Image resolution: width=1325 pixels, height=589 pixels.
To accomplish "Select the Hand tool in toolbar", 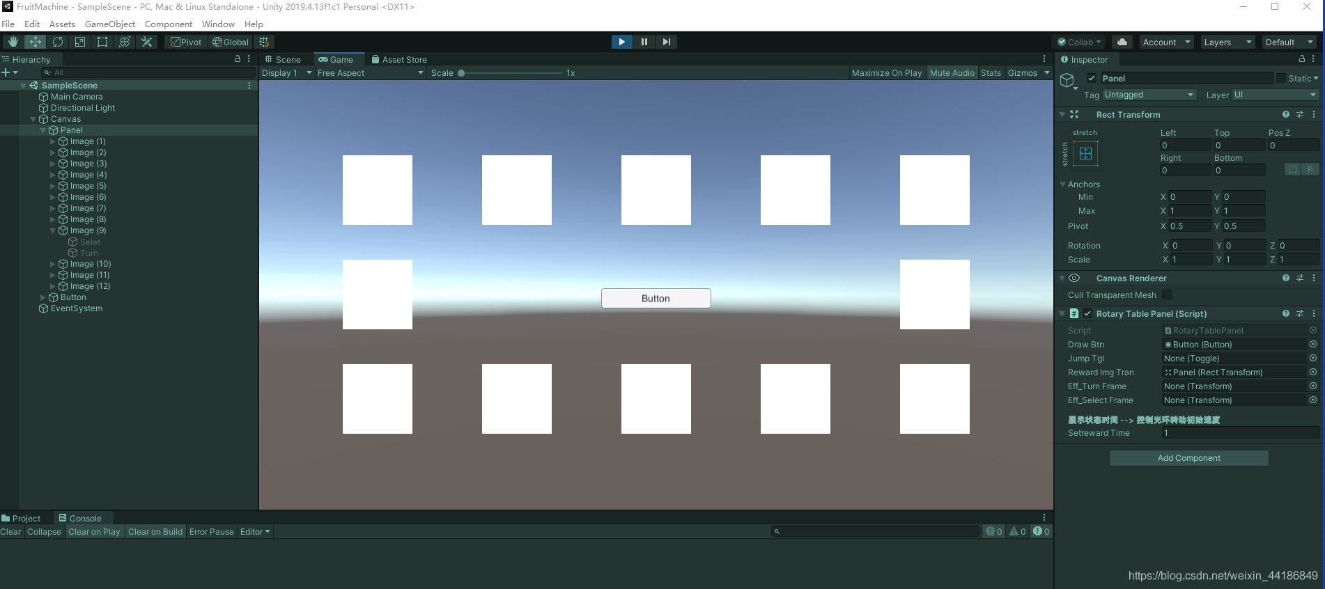I will pyautogui.click(x=13, y=42).
